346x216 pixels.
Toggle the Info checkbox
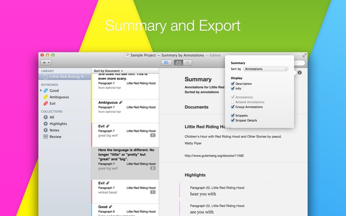(x=233, y=89)
